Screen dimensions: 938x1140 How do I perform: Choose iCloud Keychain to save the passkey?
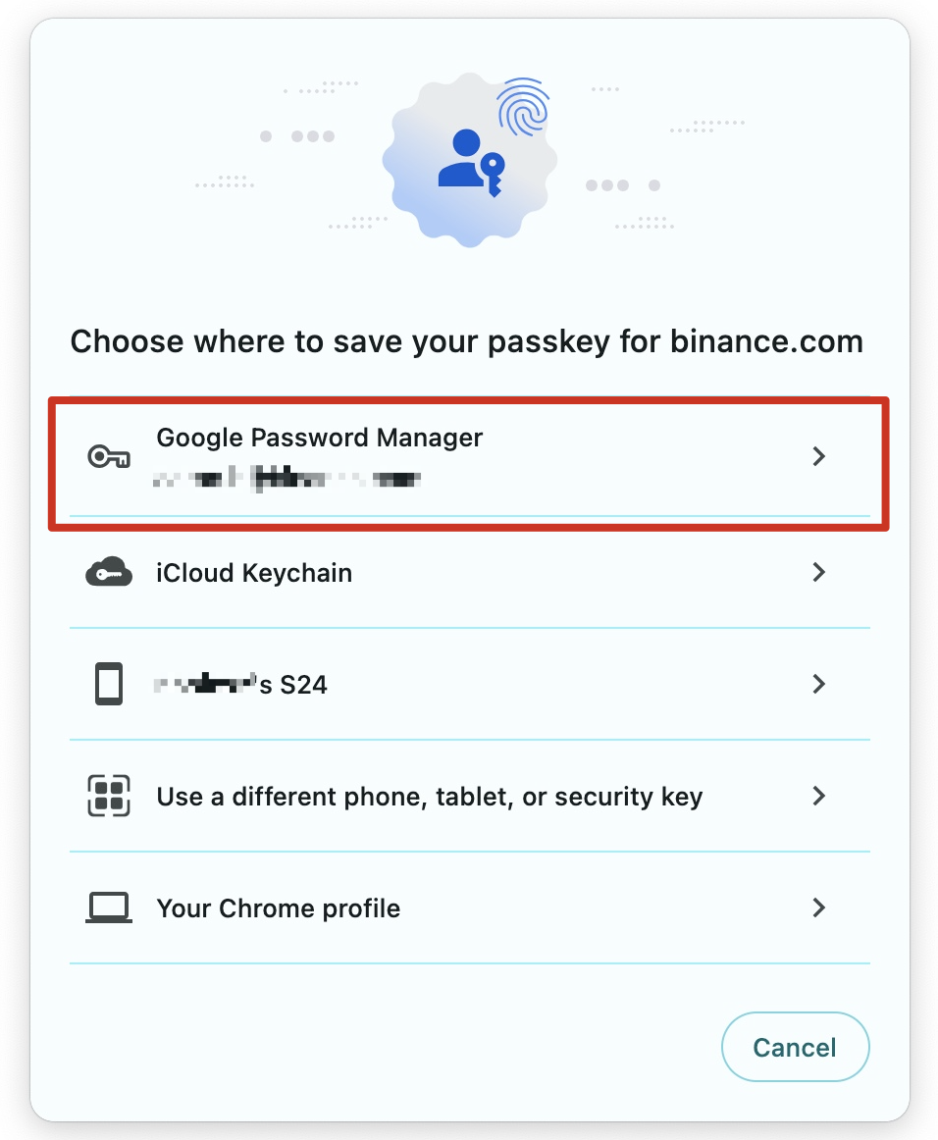click(254, 573)
